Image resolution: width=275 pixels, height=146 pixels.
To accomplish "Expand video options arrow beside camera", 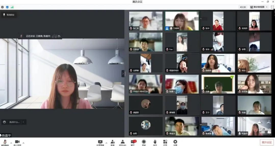I will [23, 143].
